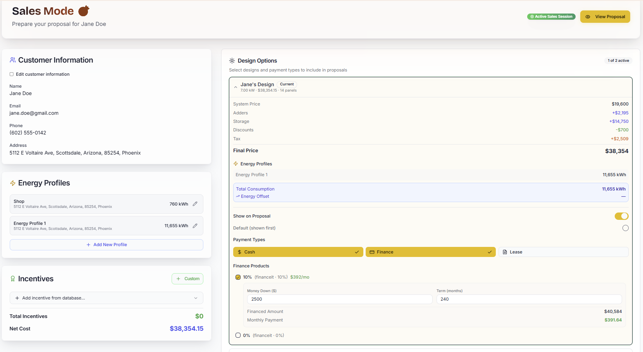
Task: Select Energy Profile 1 row in left panel
Action: coord(107,226)
